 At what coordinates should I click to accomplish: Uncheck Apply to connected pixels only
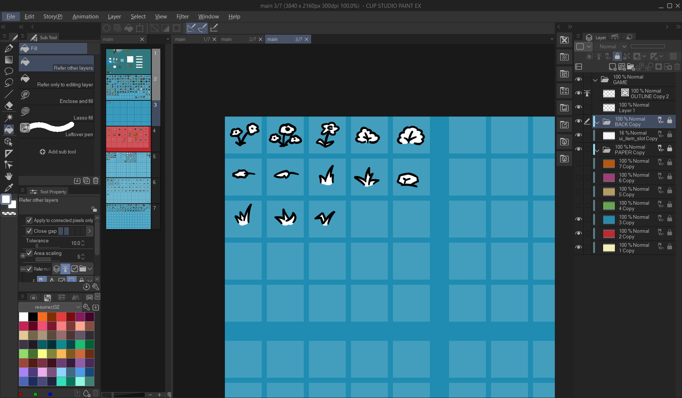[x=29, y=220]
